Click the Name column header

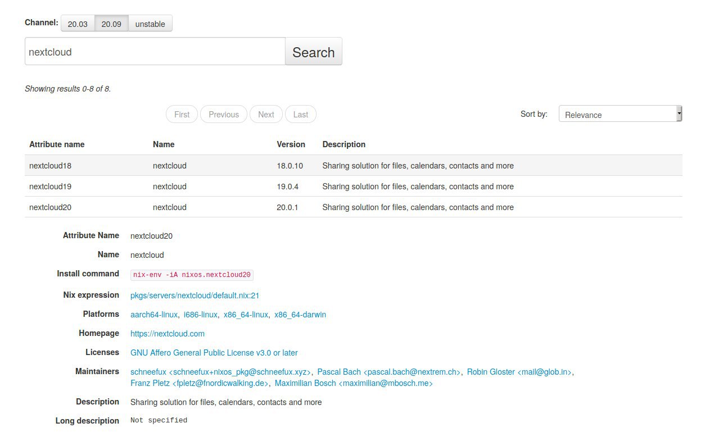pos(164,144)
